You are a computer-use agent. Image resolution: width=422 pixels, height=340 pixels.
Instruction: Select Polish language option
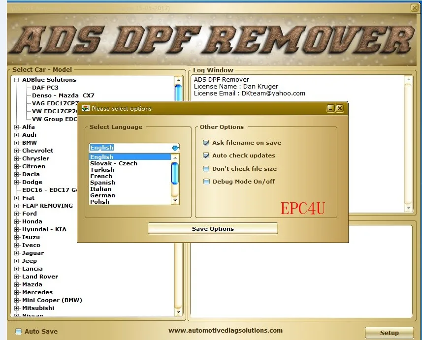tap(130, 202)
